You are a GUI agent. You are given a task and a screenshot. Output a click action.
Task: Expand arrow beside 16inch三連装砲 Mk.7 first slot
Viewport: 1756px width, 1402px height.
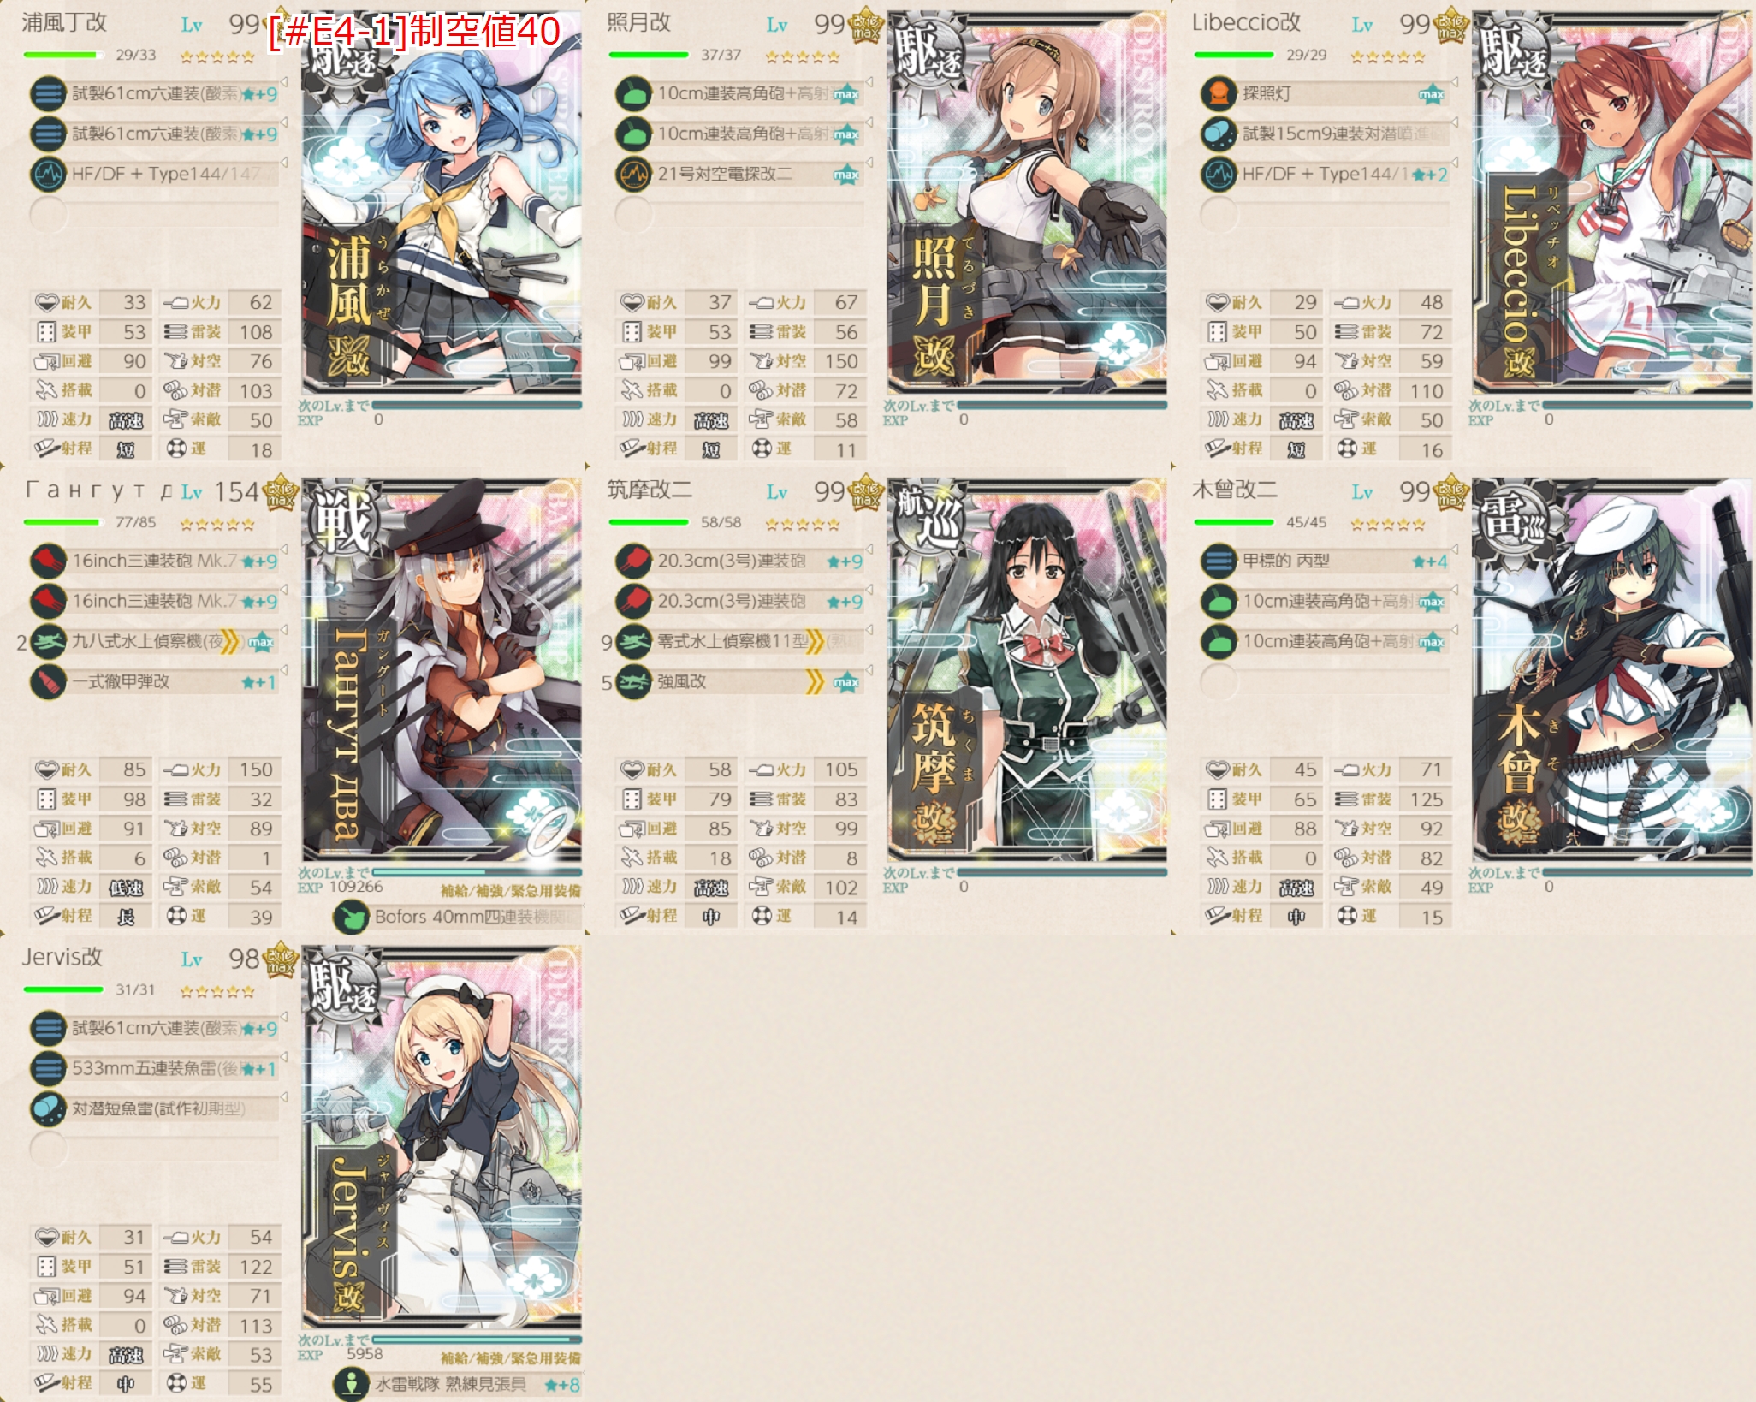(x=283, y=550)
